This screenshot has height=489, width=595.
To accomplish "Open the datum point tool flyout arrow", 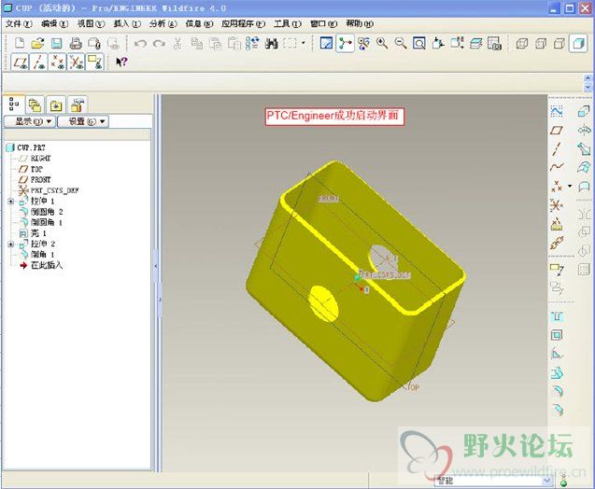I will [x=570, y=186].
